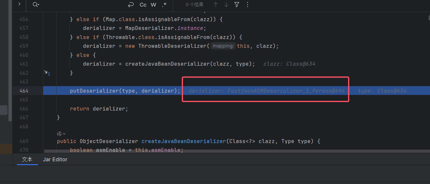Viewport: 430px width, 184px height.
Task: Toggle Match Case (Cc) search option
Action: (143, 5)
